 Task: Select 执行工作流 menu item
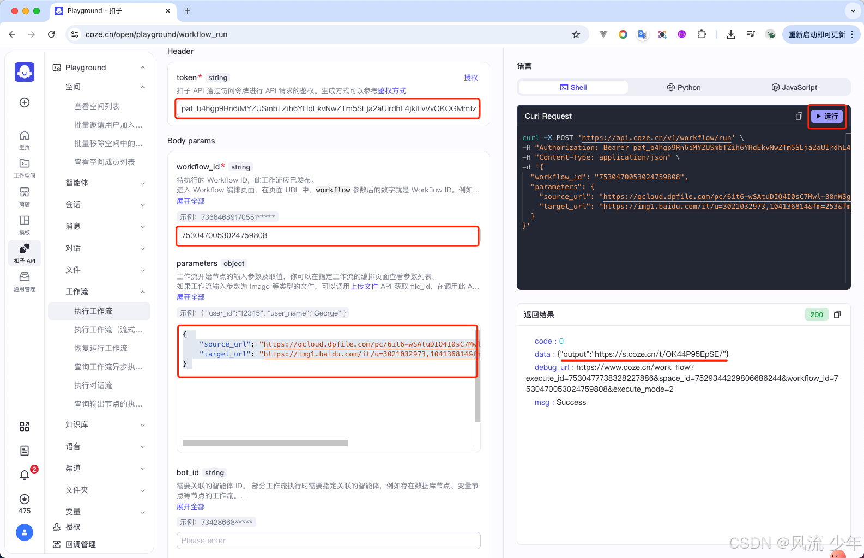[99, 311]
